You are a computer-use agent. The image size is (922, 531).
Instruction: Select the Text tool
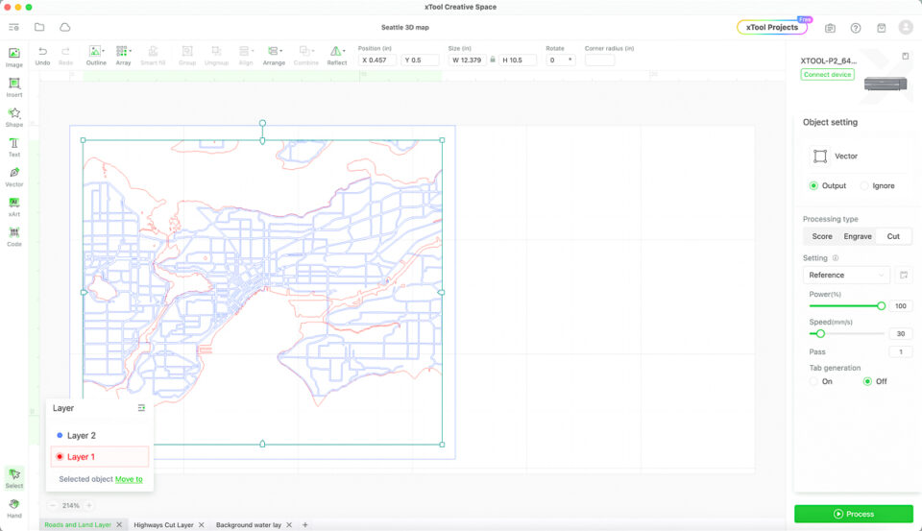click(13, 146)
